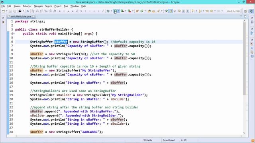255x143 pixels.
Task: Expand the Back history dropdown arrow
Action: (215, 11)
